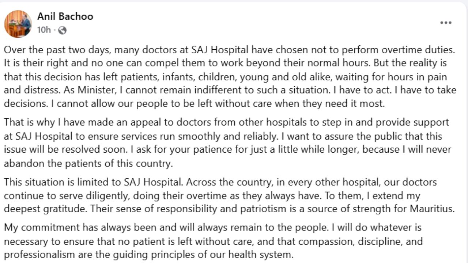The width and height of the screenshot is (468, 263).
Task: Click the globe public audience icon
Action: tap(62, 30)
